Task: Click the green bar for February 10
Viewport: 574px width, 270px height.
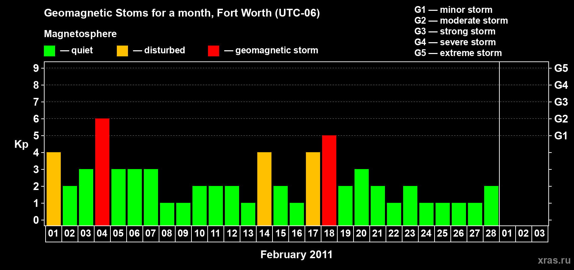Action: [200, 206]
